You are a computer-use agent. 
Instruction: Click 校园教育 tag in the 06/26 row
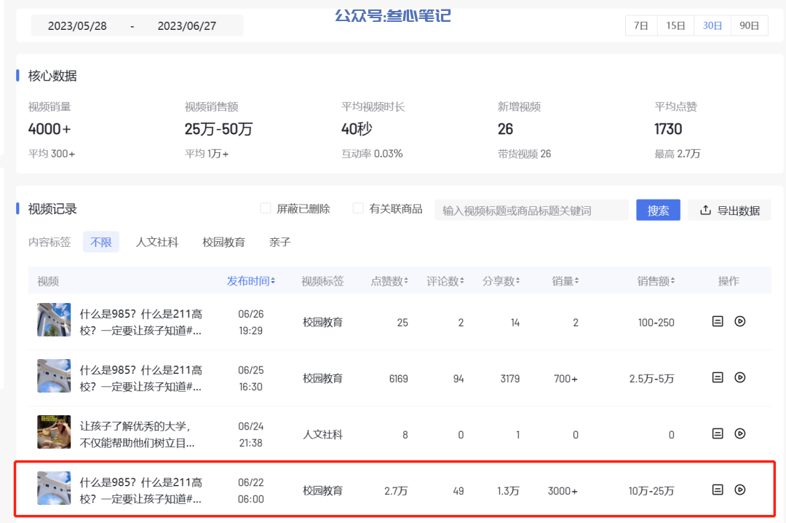coord(322,322)
